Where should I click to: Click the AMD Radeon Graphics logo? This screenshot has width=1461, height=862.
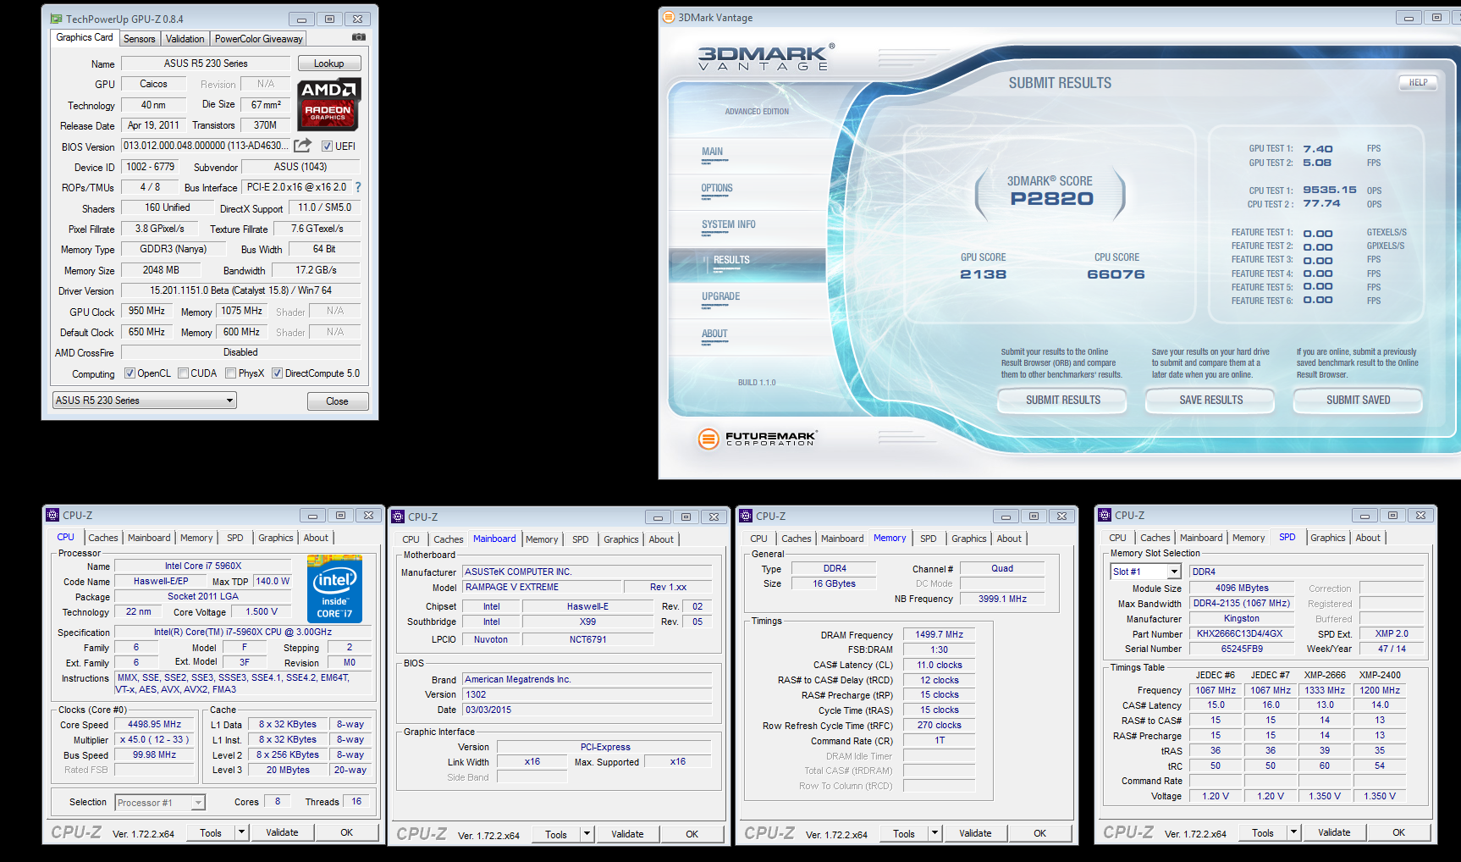[329, 103]
